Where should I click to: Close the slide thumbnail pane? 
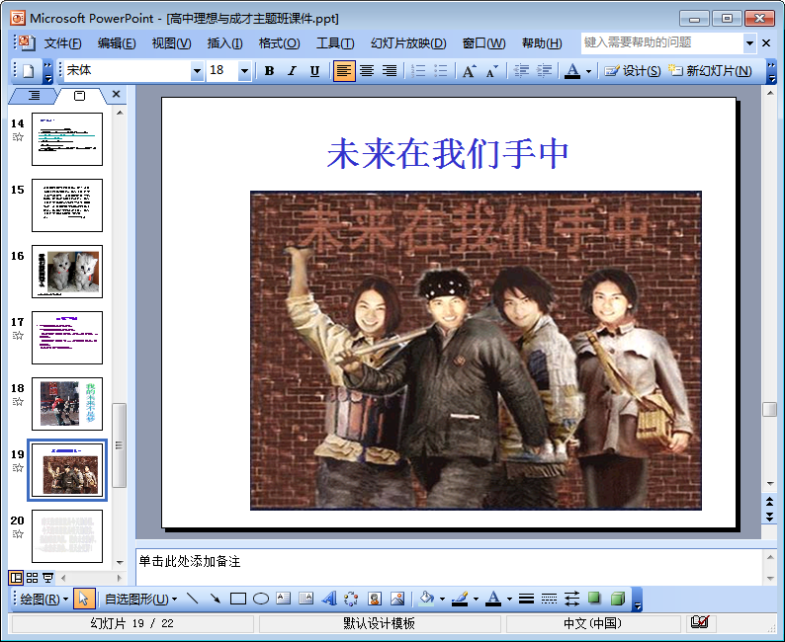(116, 94)
